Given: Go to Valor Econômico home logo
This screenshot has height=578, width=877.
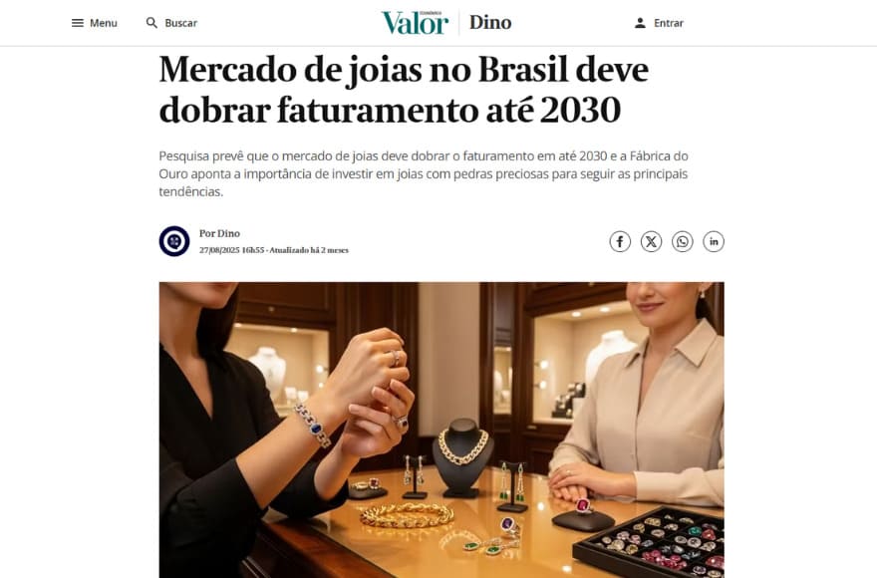Looking at the screenshot, I should (x=415, y=23).
